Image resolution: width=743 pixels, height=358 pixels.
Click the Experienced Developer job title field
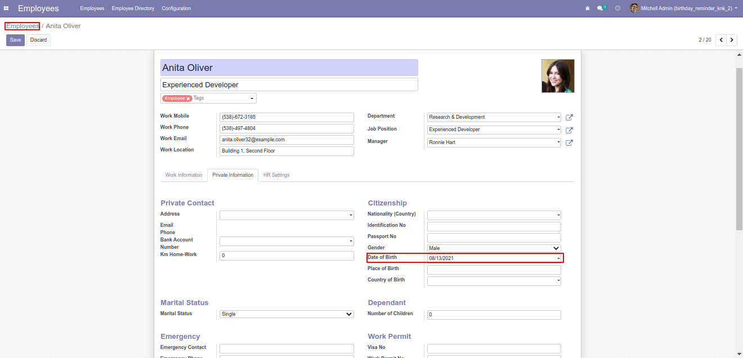(289, 84)
